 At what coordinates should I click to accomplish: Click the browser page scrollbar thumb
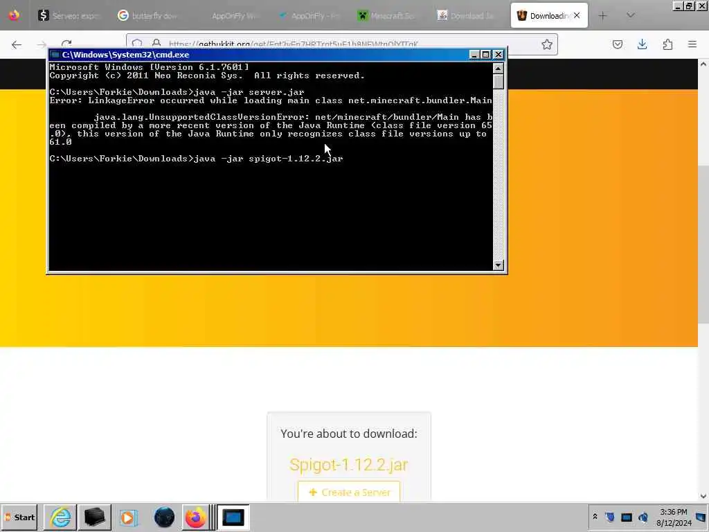point(703,245)
